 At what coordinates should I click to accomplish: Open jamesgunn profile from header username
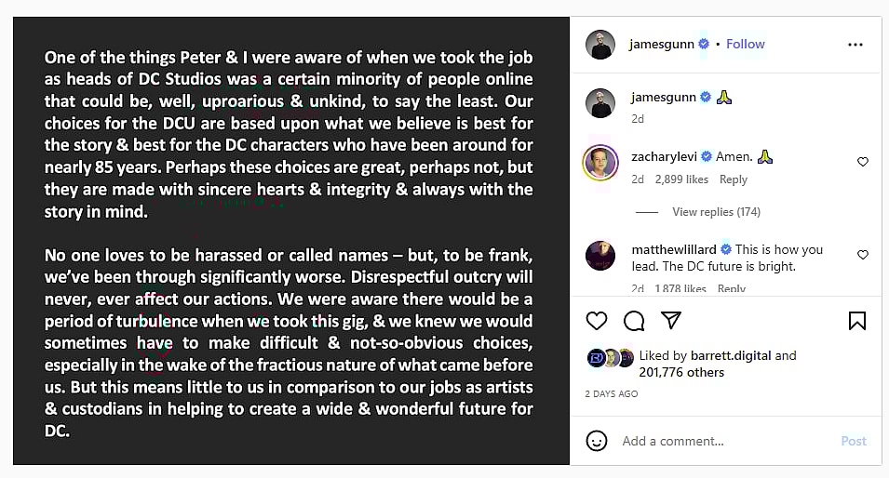pyautogui.click(x=662, y=44)
